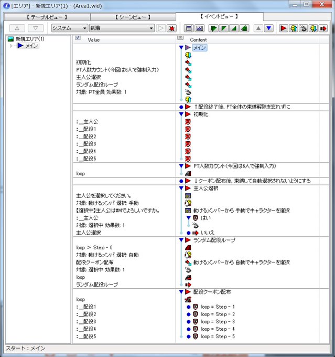Click the red start-content play icon in the toolbar
This screenshot has height=357, width=335.
tap(284, 28)
